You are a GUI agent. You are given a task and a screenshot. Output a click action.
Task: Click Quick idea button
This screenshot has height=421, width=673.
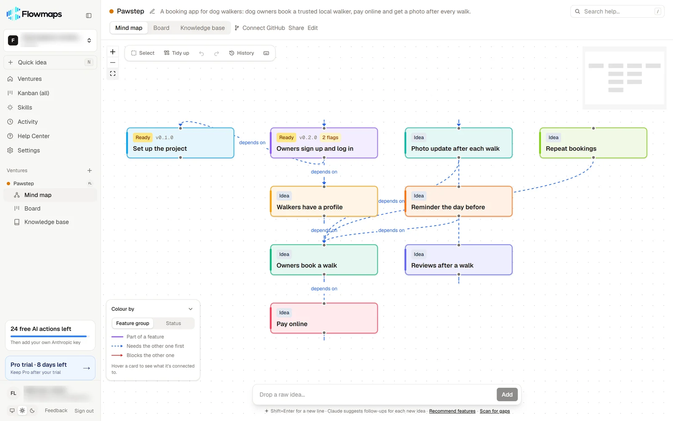[50, 62]
